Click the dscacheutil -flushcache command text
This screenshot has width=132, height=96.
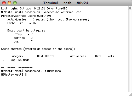point(43,71)
